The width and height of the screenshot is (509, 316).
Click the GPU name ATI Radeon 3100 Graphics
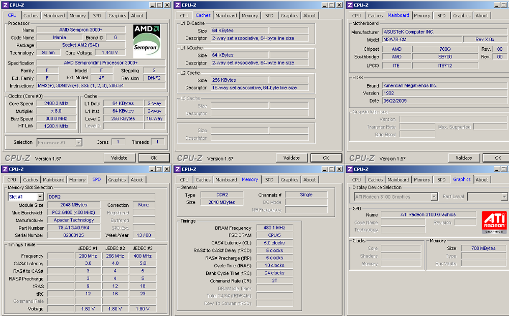(428, 214)
